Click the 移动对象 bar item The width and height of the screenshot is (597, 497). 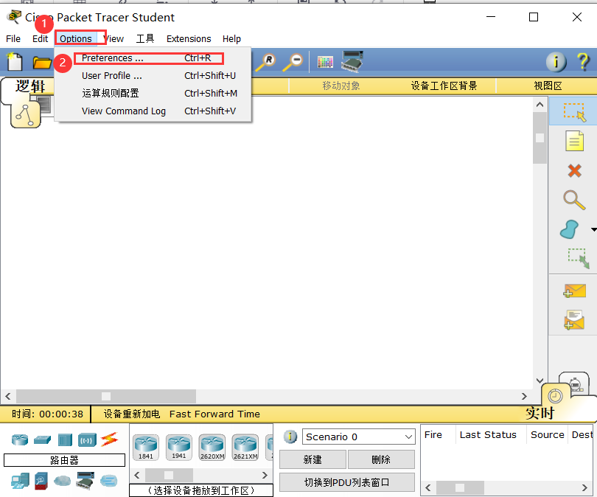[x=341, y=86]
